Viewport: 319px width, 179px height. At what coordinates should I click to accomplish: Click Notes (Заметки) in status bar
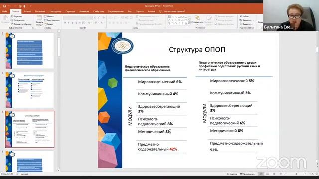pos(232,174)
